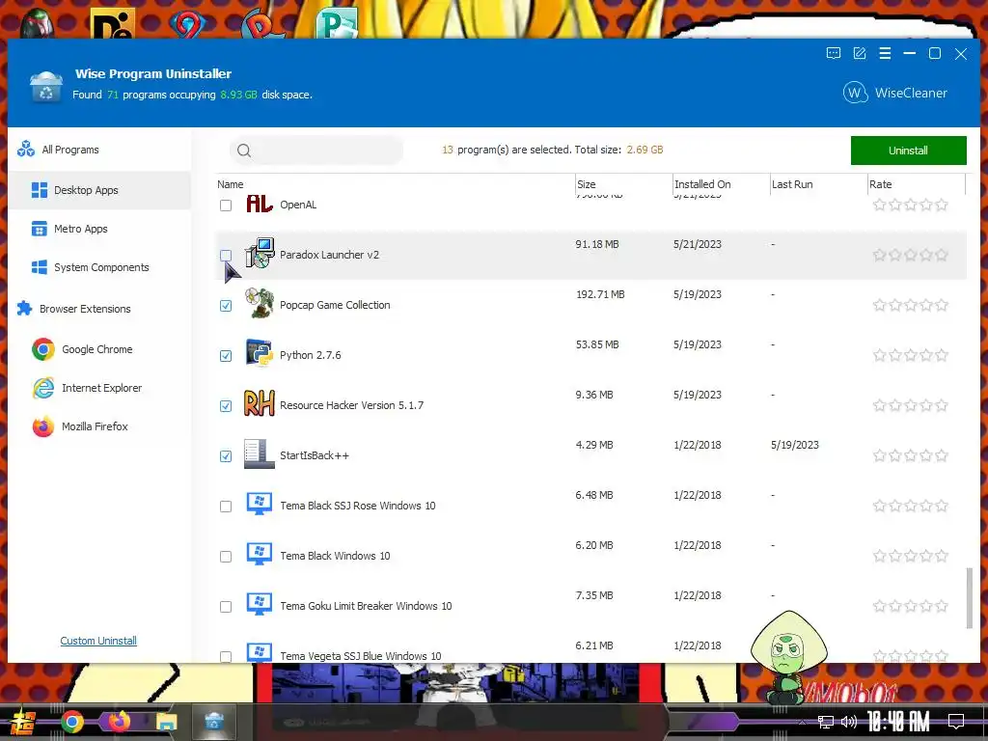Check the Tema Black Windows 10 checkbox
Viewport: 988px width, 741px height.
[x=226, y=557]
